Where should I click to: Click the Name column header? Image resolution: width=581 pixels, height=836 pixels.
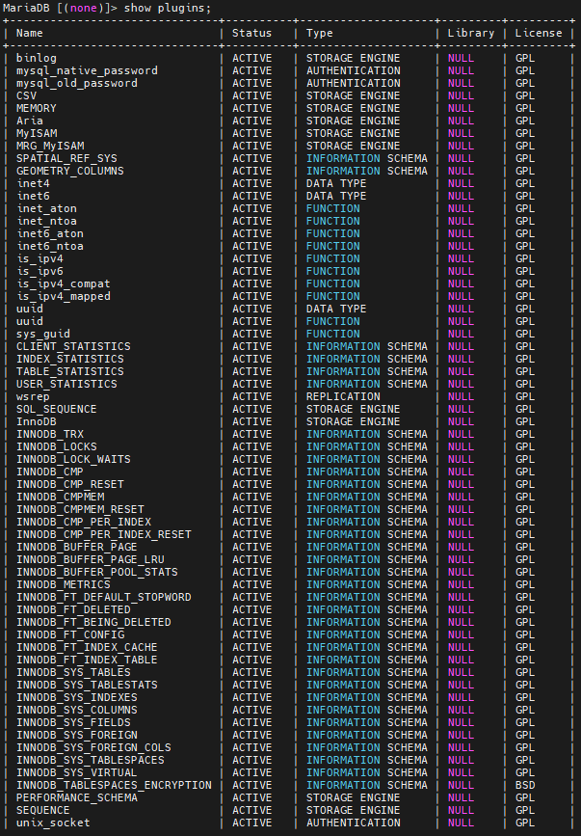coord(29,33)
